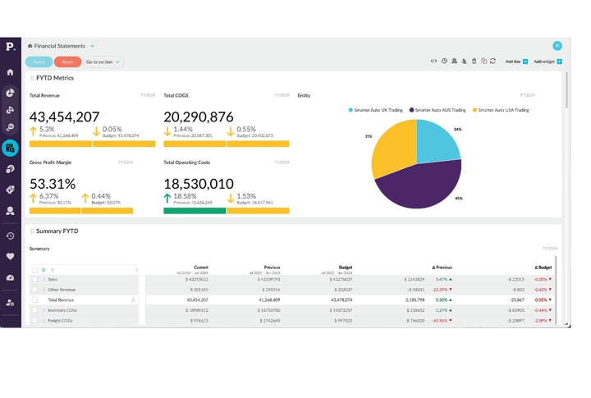The width and height of the screenshot is (591, 398).
Task: Open user settings icon in sidebar
Action: tap(11, 303)
